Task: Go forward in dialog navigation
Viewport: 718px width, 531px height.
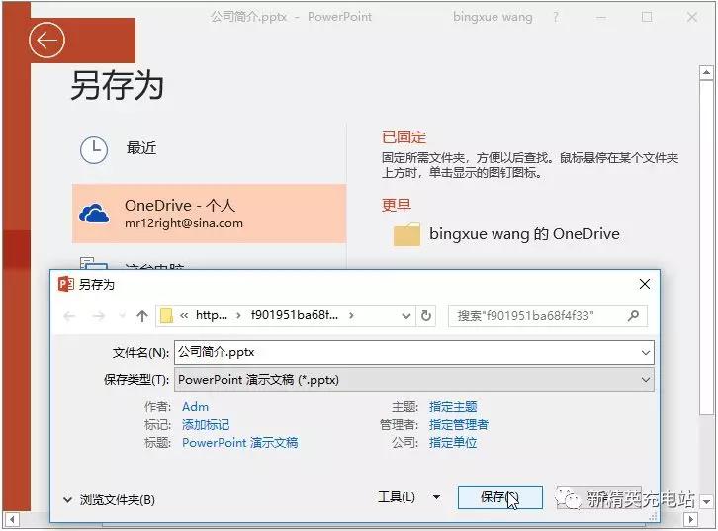Action: click(99, 315)
